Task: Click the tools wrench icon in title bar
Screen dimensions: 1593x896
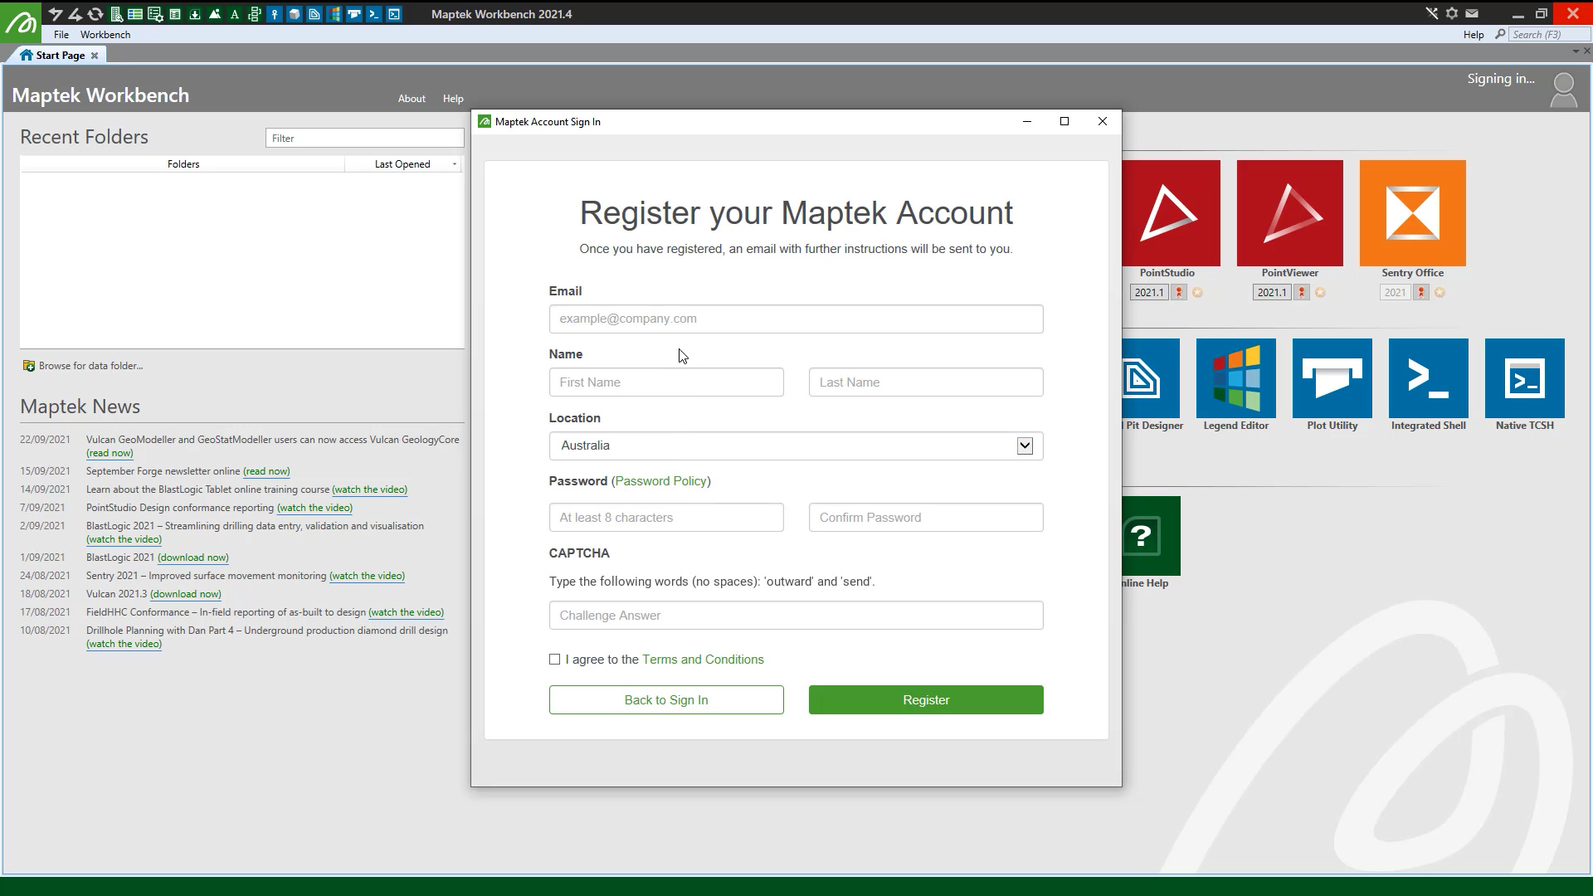Action: point(1432,13)
